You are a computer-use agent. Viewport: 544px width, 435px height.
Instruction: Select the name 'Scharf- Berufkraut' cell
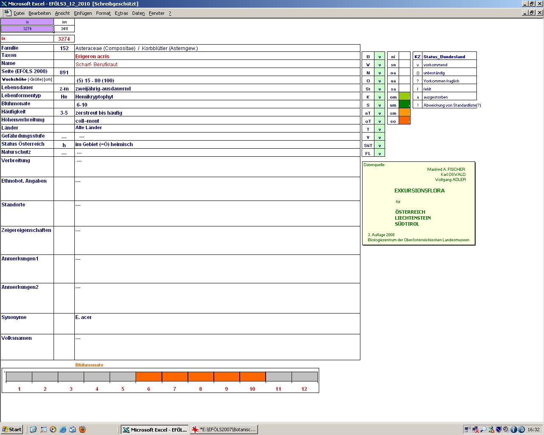point(217,64)
